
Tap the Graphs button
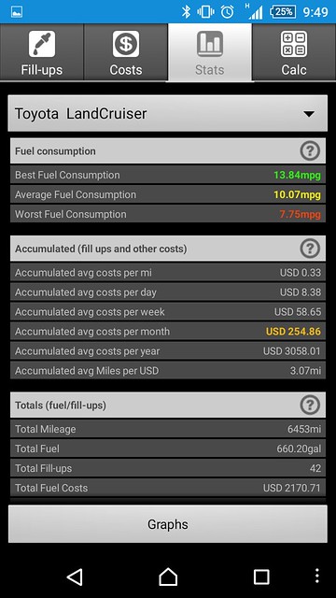click(168, 524)
